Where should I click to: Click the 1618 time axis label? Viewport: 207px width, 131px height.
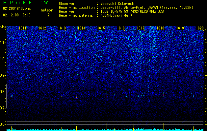[160, 28]
